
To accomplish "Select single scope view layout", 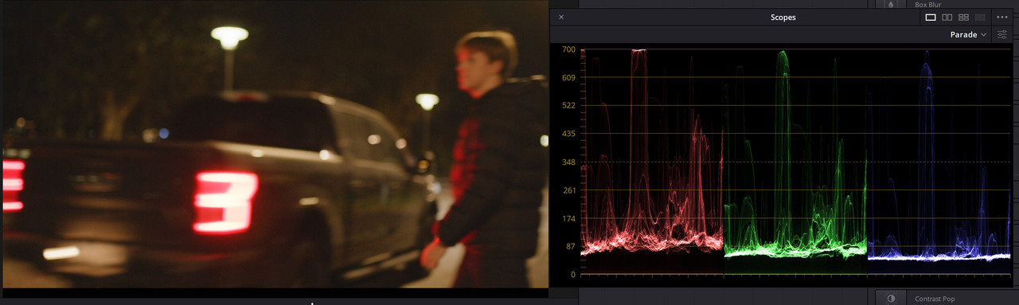I will coord(931,17).
